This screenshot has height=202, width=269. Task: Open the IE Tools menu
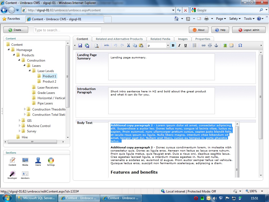pos(249,19)
